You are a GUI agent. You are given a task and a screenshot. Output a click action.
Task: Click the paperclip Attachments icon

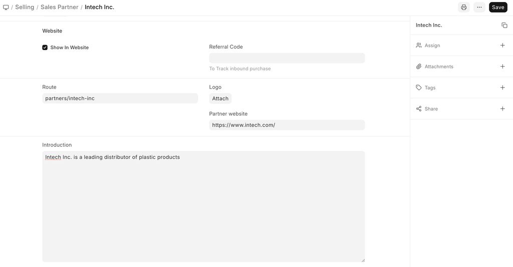(419, 67)
